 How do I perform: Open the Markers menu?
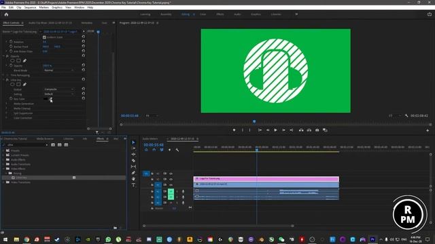(43, 7)
